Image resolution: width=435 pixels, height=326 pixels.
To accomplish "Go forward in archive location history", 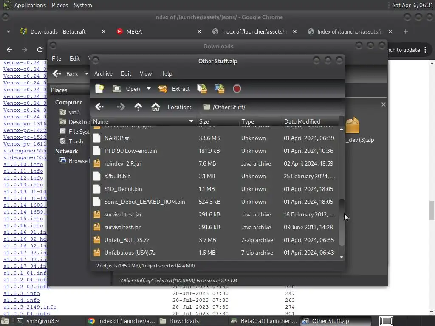I will (121, 107).
